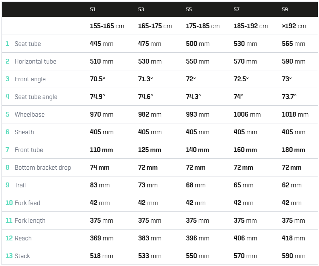Click the >192 cm height cell

click(x=294, y=26)
